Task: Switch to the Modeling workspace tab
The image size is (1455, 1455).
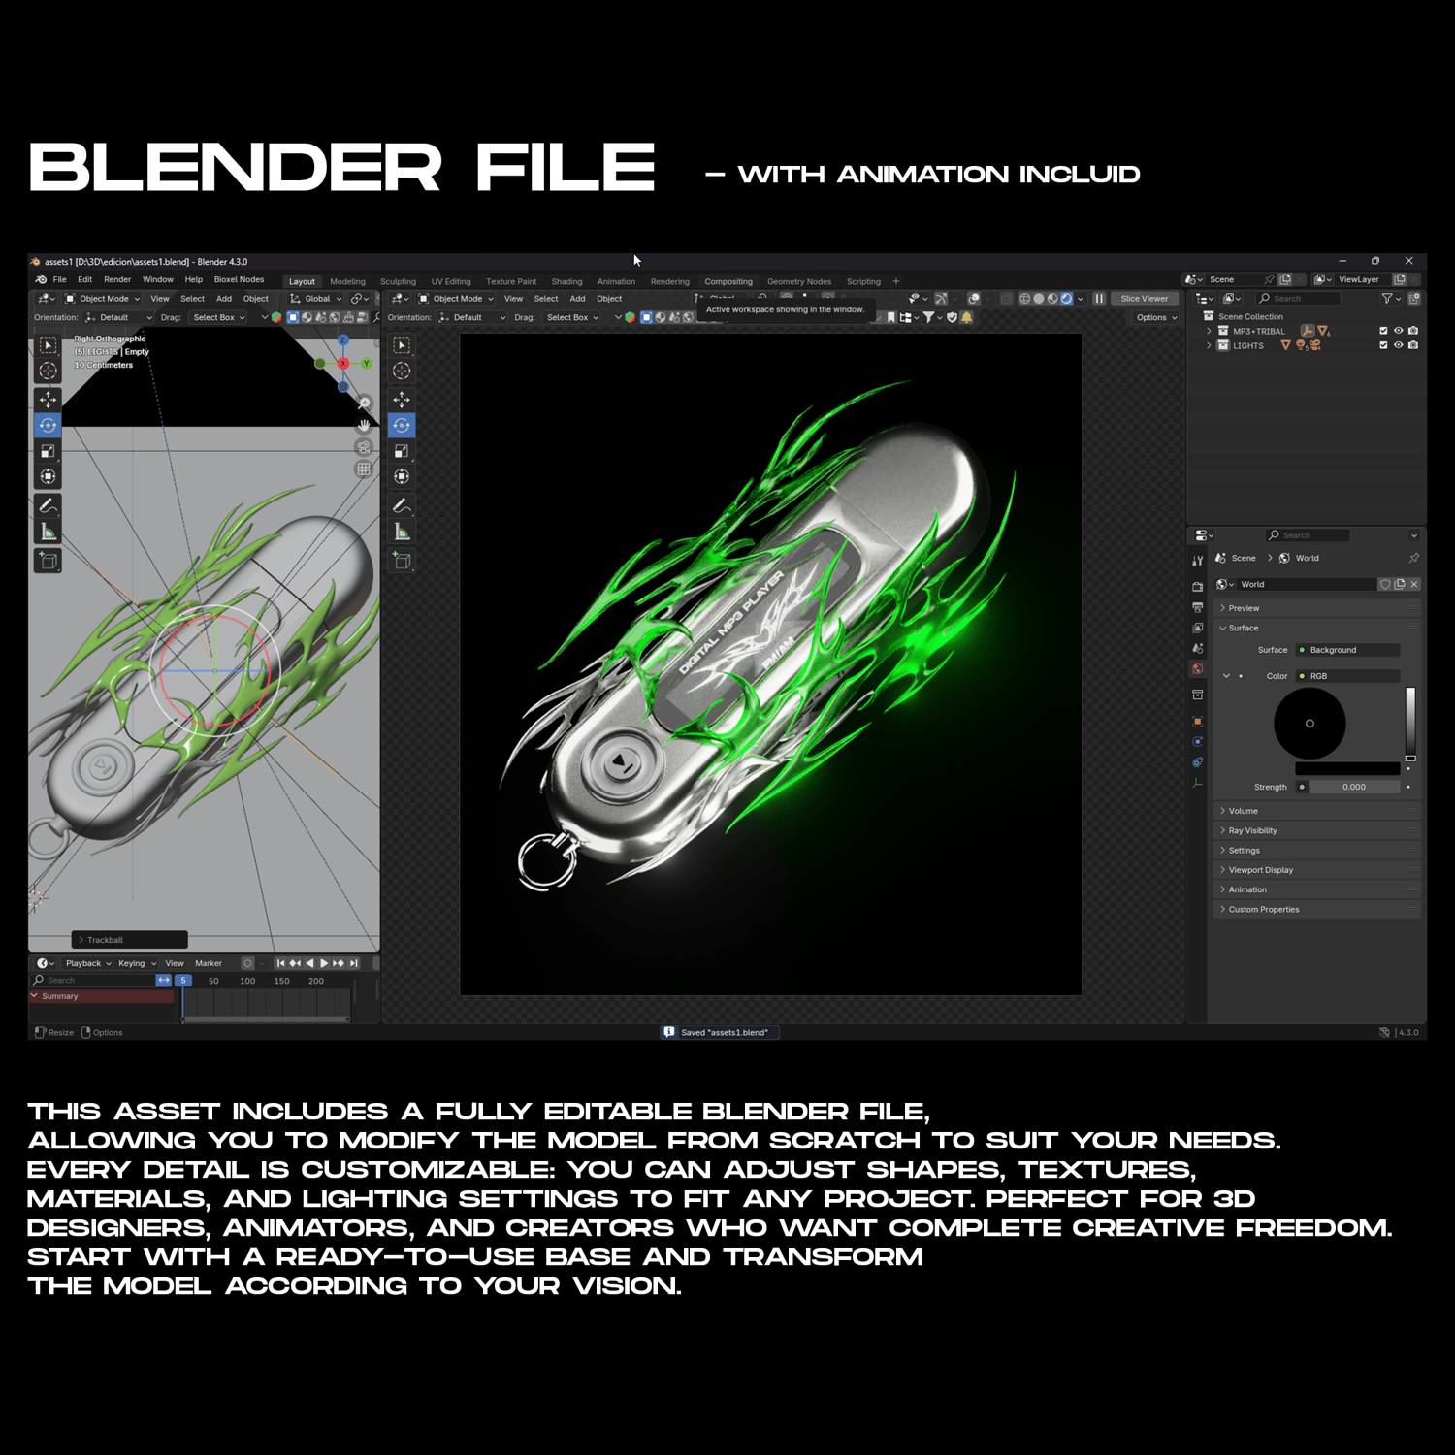Action: (347, 282)
